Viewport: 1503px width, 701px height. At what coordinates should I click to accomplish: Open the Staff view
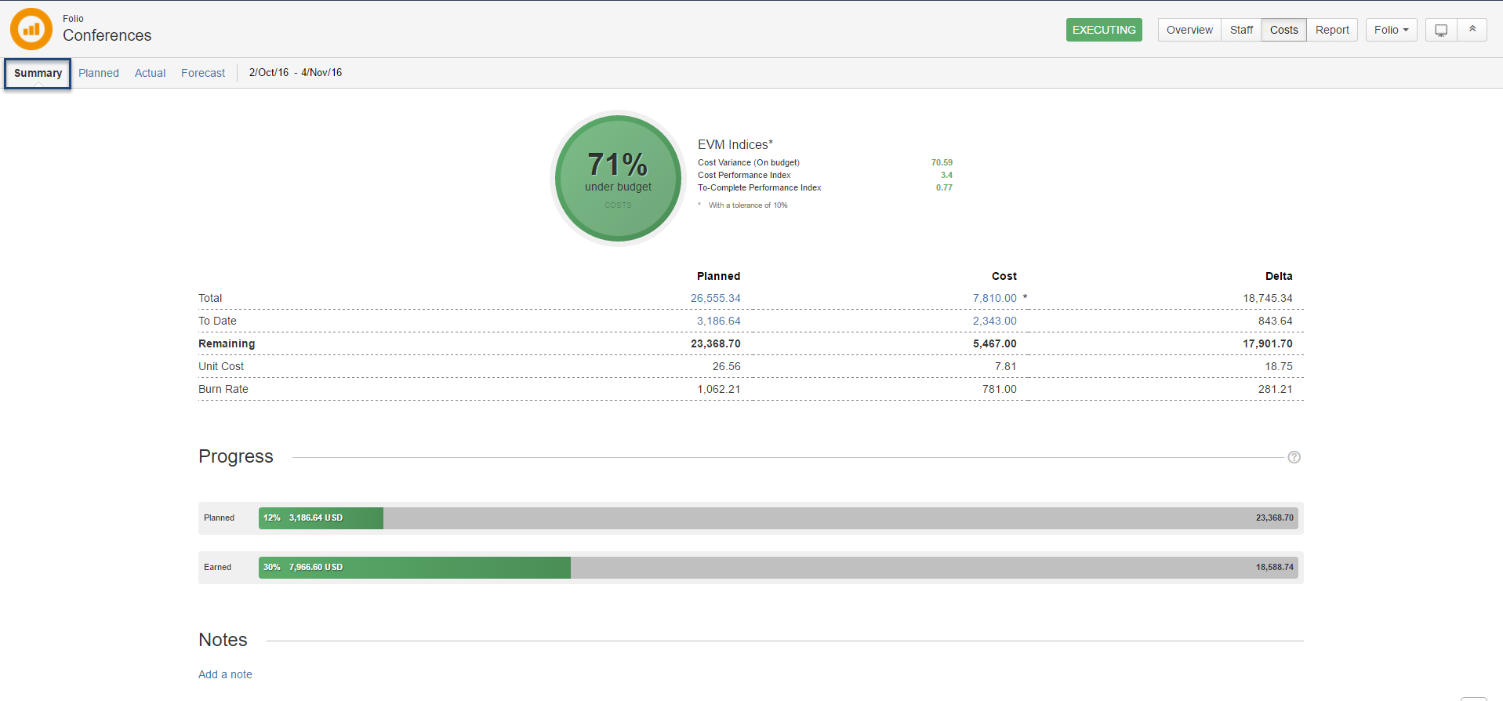point(1240,30)
